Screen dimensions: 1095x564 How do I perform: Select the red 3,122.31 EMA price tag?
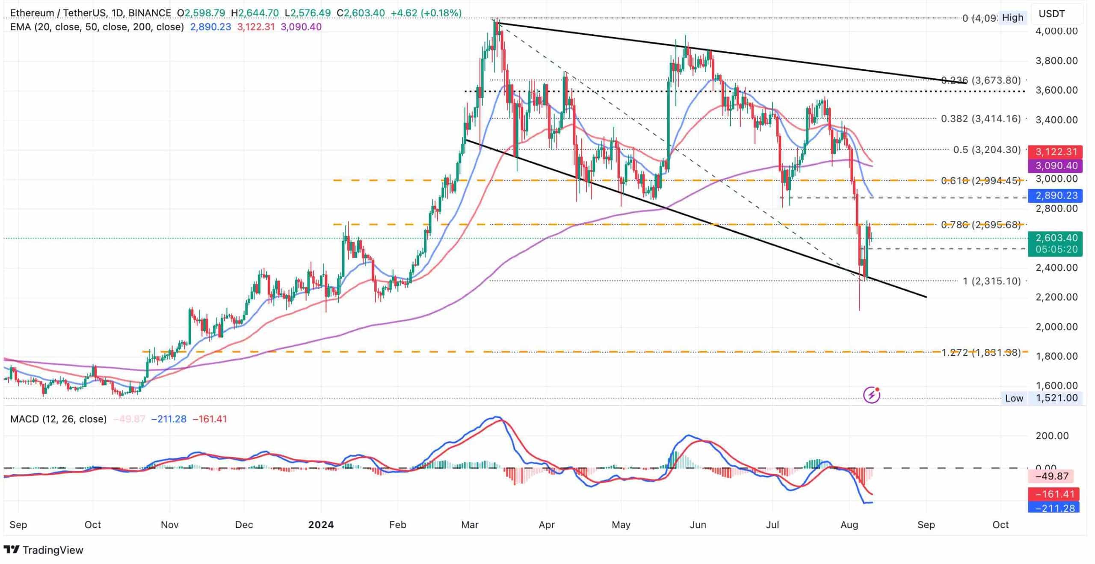pos(1056,152)
